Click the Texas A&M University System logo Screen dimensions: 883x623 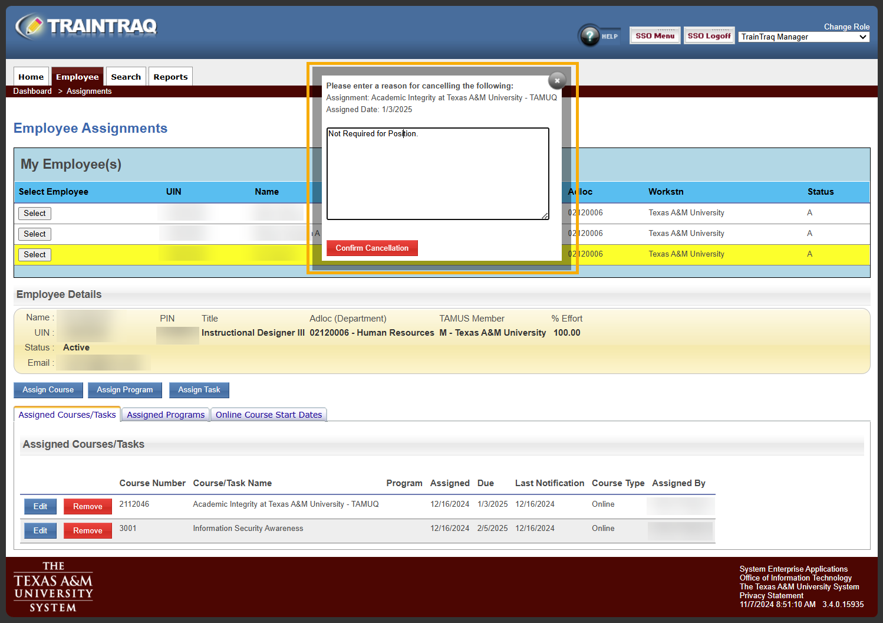click(52, 586)
